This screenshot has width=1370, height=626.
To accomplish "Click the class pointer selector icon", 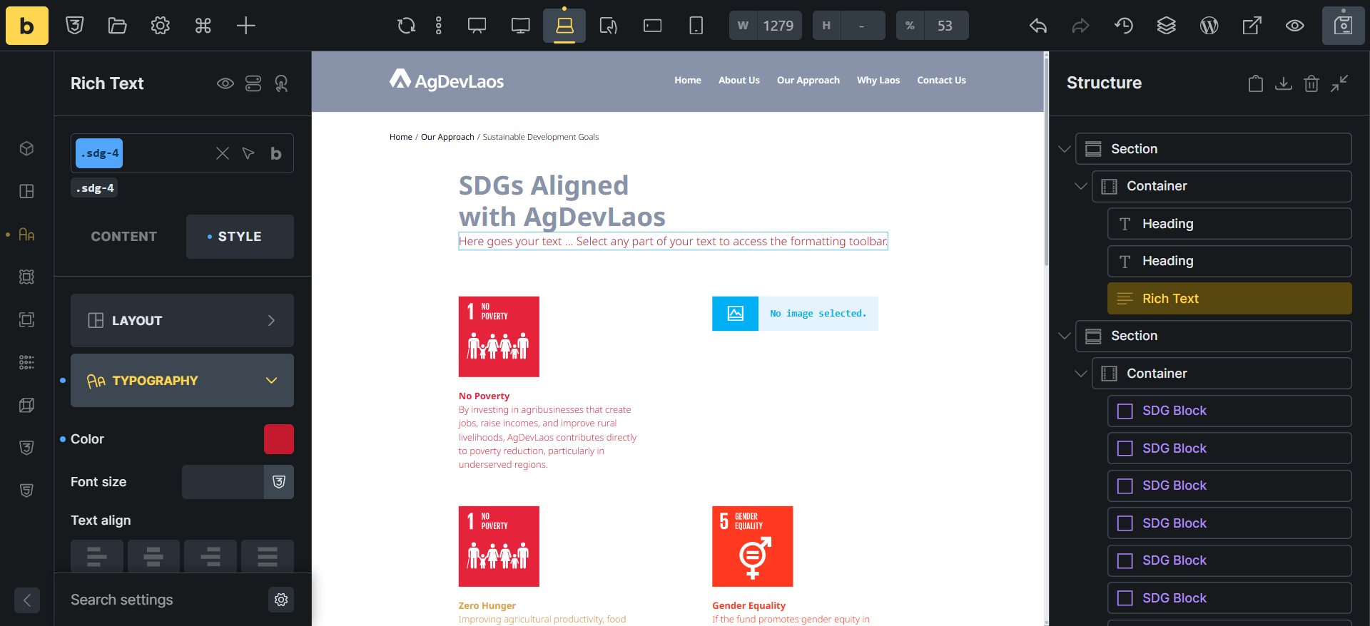I will [248, 153].
